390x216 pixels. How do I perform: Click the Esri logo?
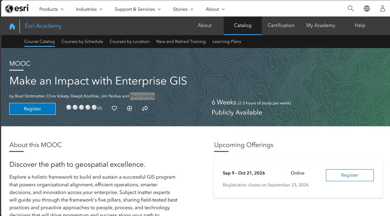pos(17,9)
